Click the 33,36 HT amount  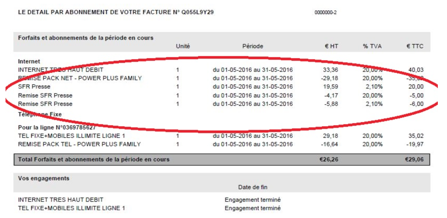(331, 70)
